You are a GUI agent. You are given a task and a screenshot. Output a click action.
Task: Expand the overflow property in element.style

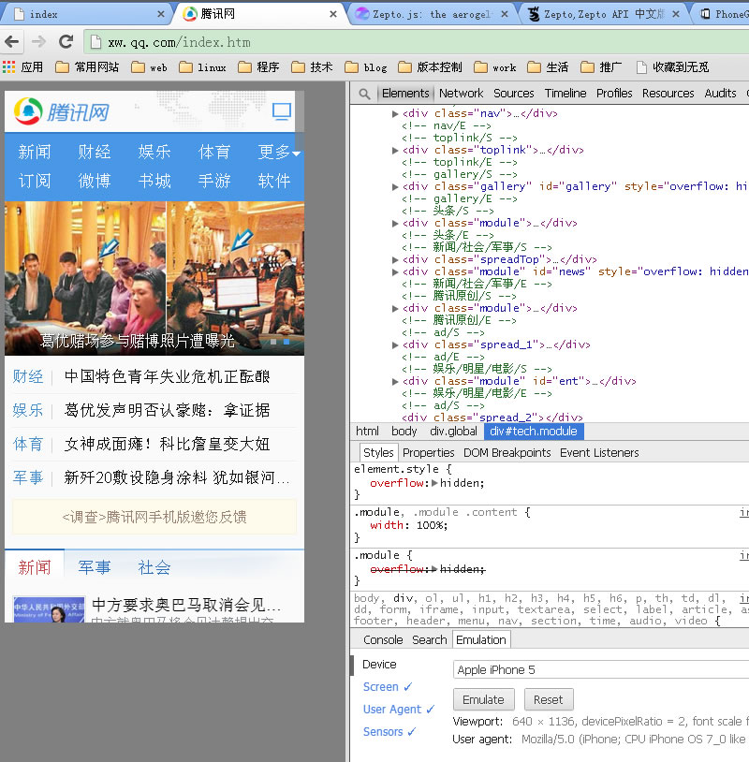click(434, 483)
